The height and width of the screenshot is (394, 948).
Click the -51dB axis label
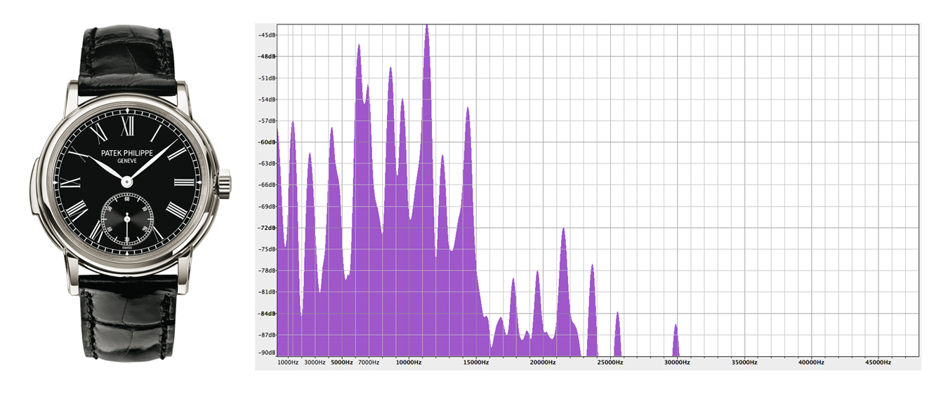(x=266, y=78)
